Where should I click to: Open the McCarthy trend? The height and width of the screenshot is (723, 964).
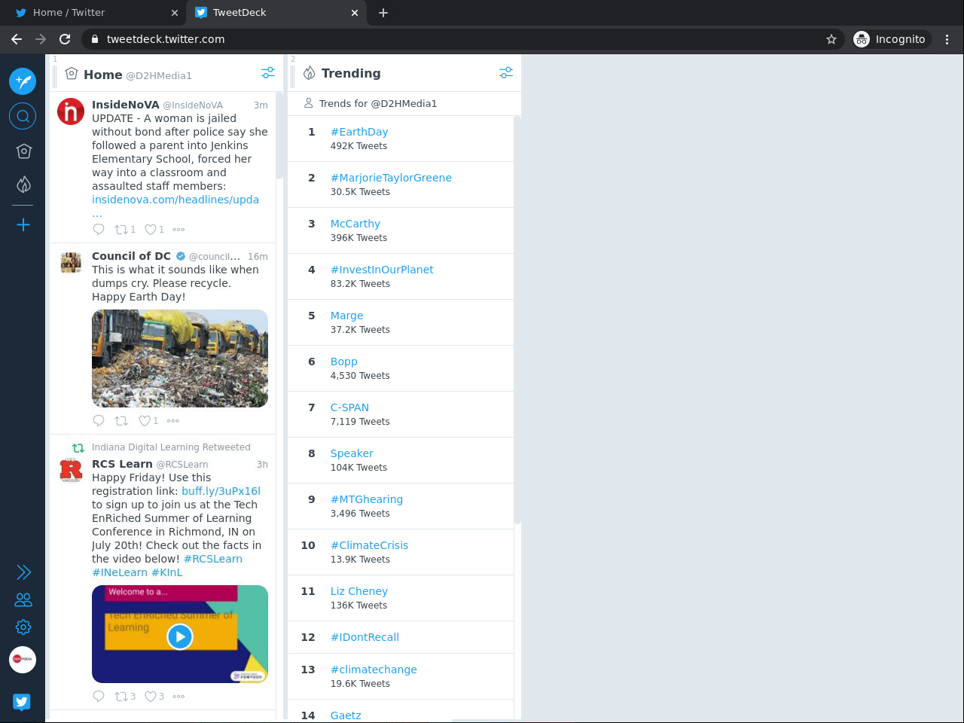355,224
